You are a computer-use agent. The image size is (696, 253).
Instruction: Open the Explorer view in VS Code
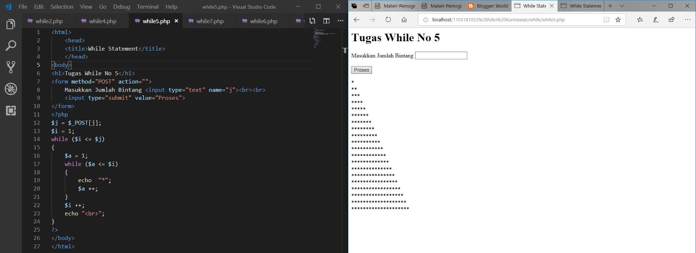10,24
